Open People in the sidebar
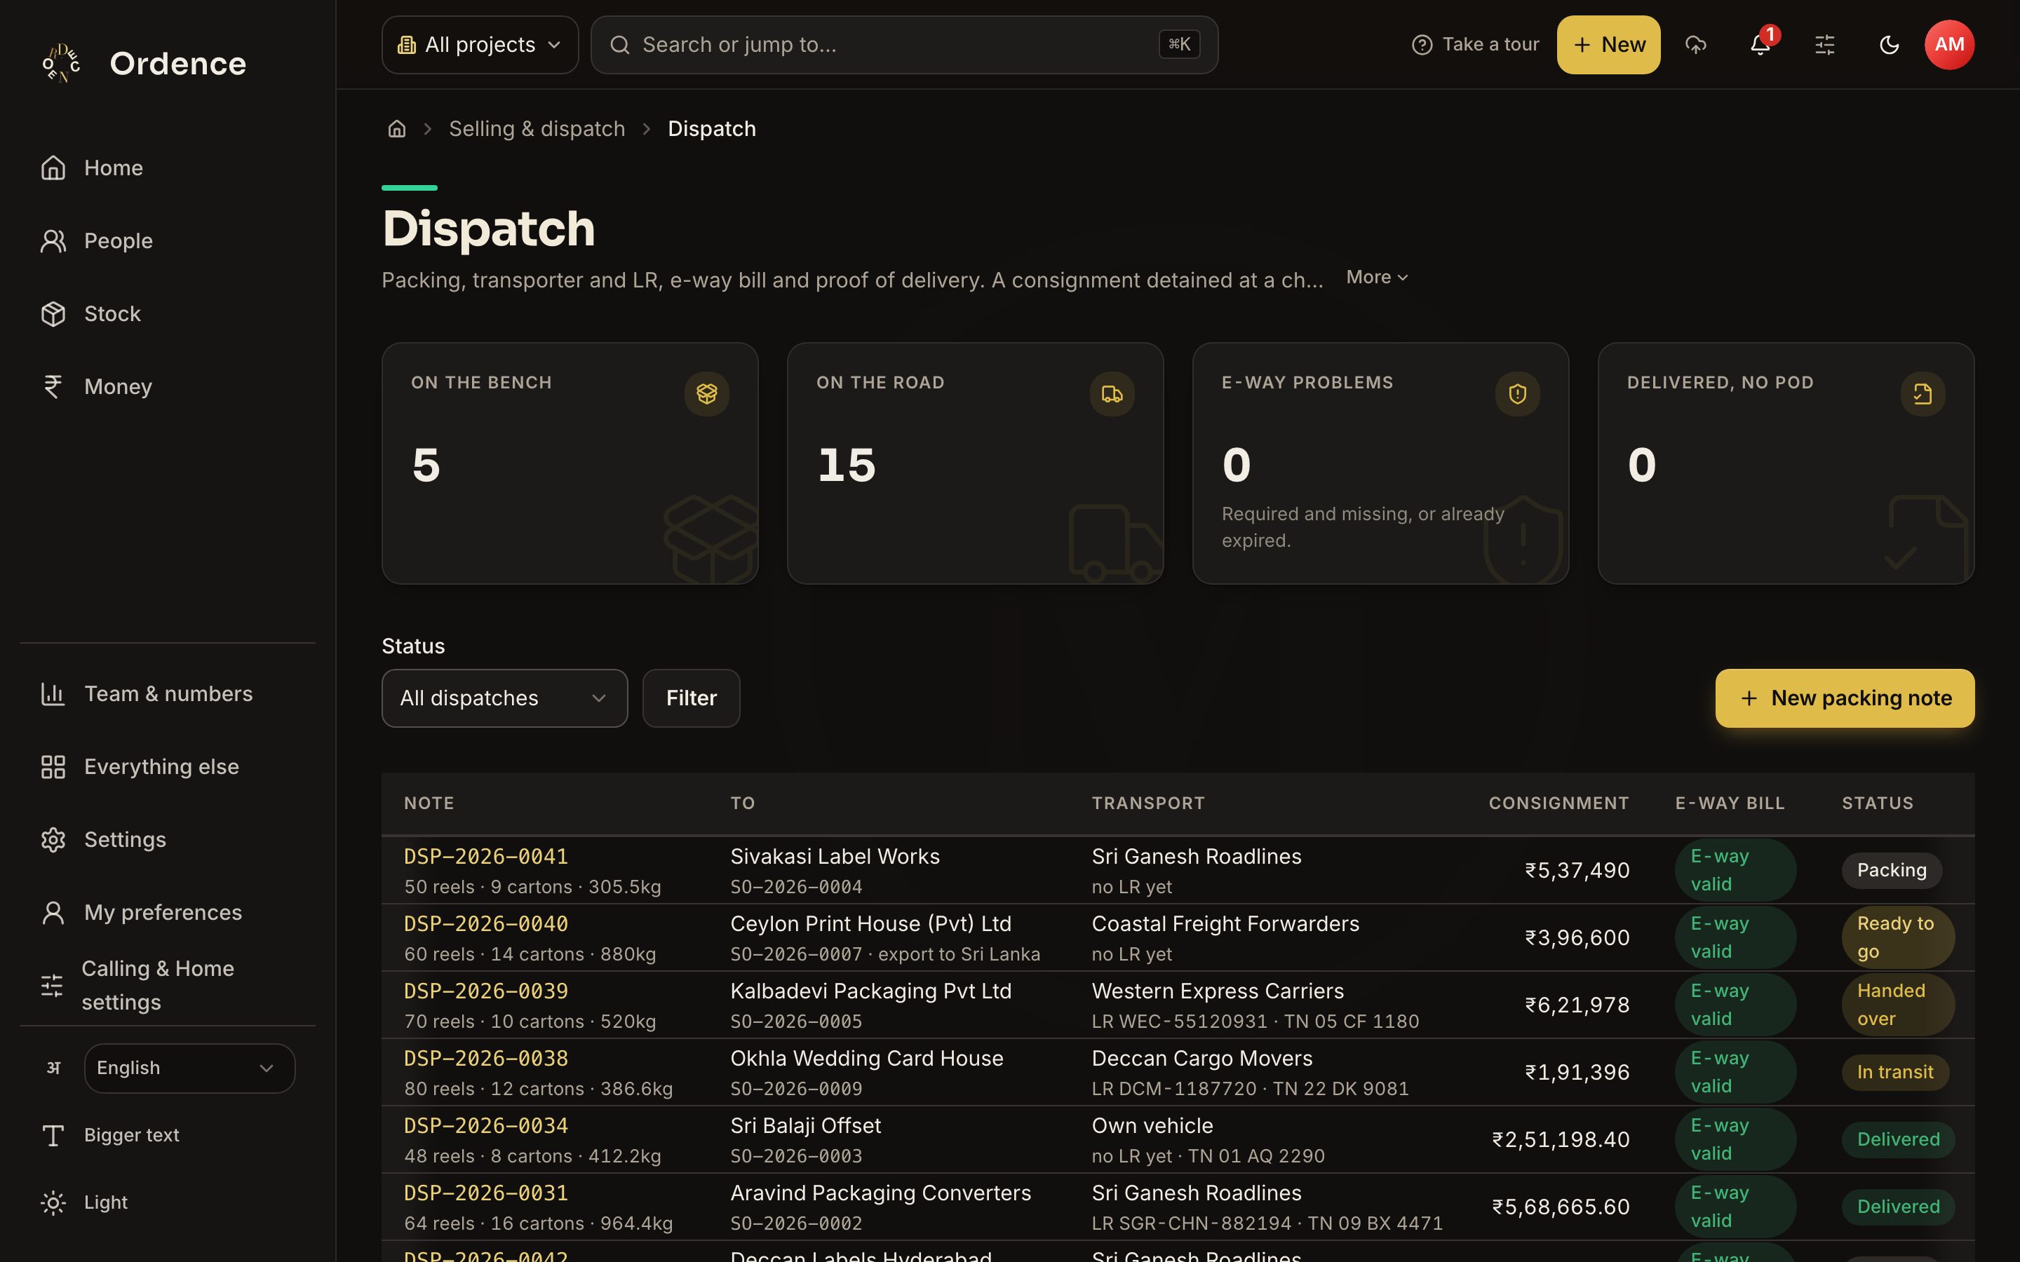The height and width of the screenshot is (1262, 2020). click(167, 241)
